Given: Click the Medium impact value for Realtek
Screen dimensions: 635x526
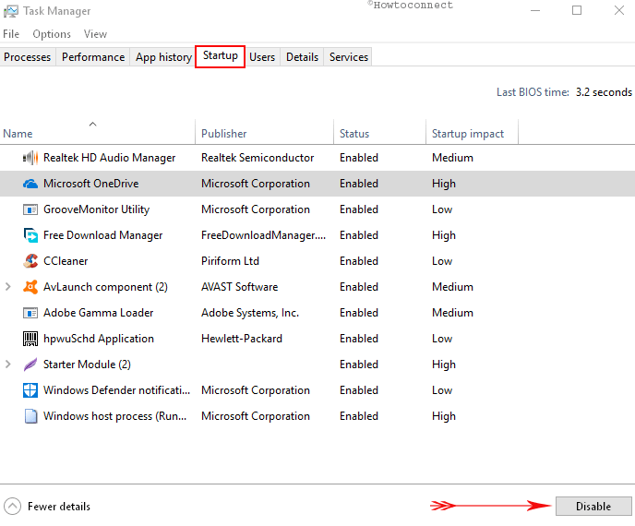Looking at the screenshot, I should [453, 158].
